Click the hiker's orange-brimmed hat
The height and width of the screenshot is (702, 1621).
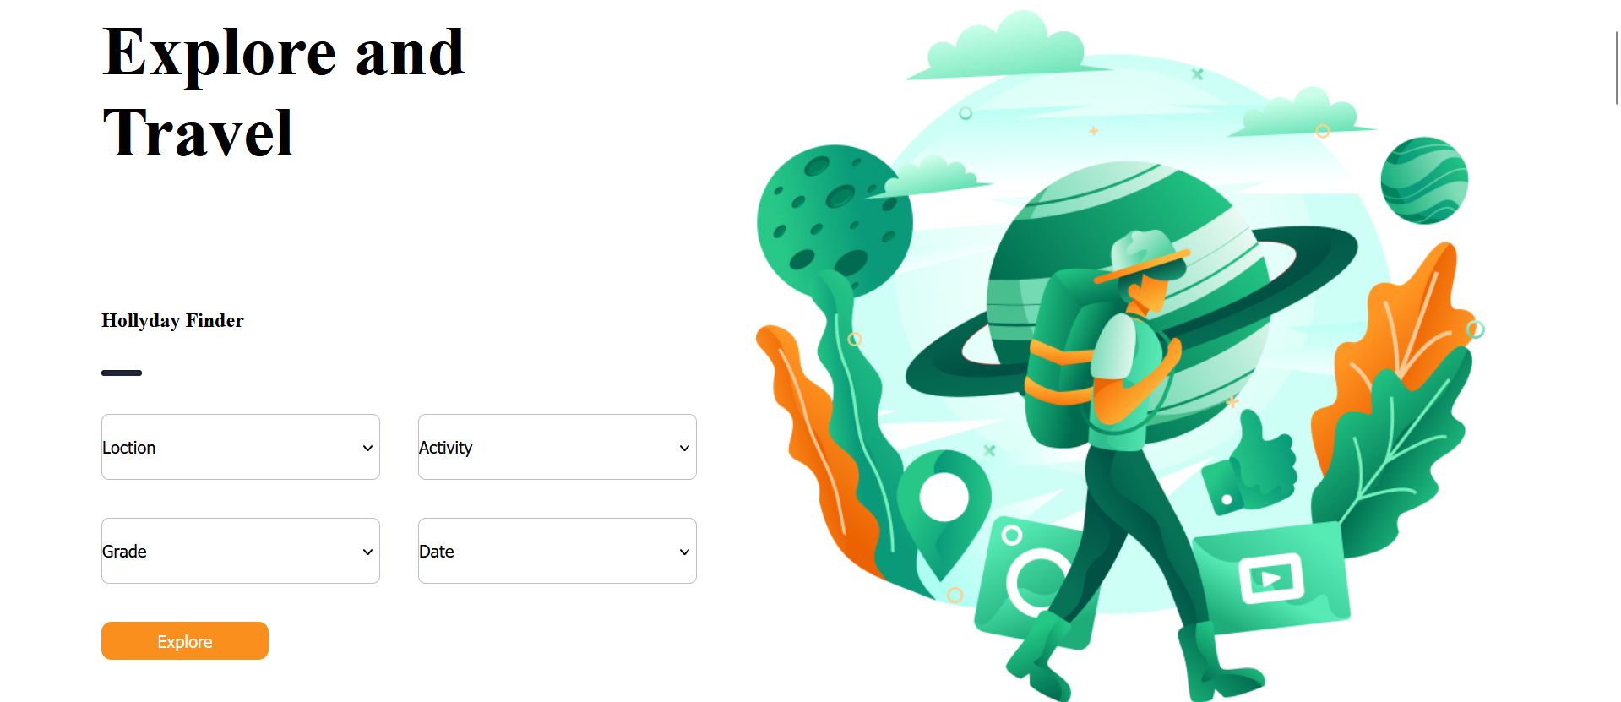(1145, 258)
